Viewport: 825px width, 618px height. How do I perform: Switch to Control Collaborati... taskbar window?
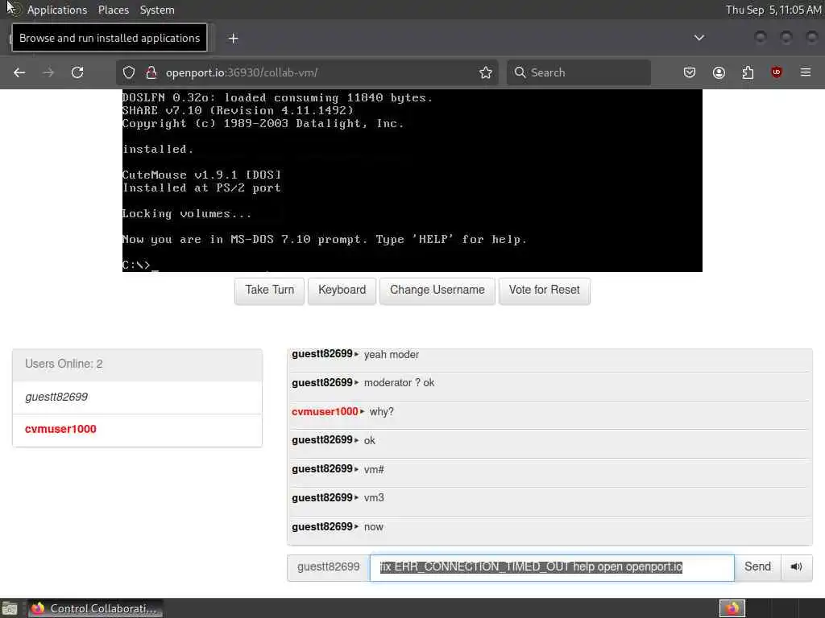coord(95,608)
